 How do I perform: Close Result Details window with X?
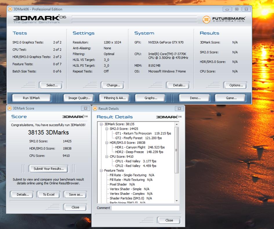coord(179,109)
